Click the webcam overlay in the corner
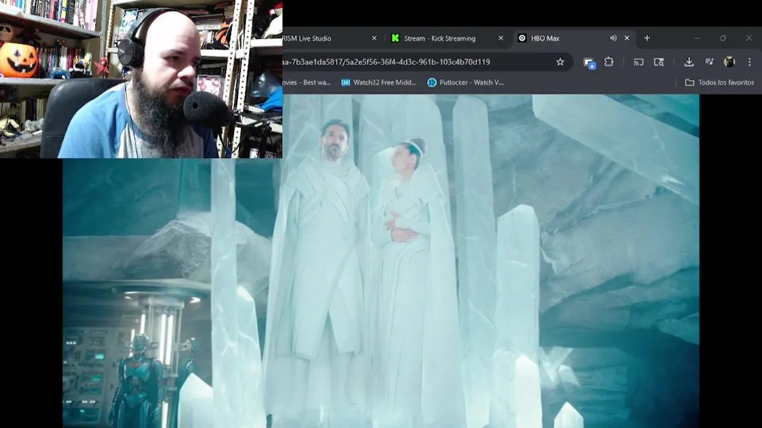This screenshot has width=762, height=428. coord(141,79)
